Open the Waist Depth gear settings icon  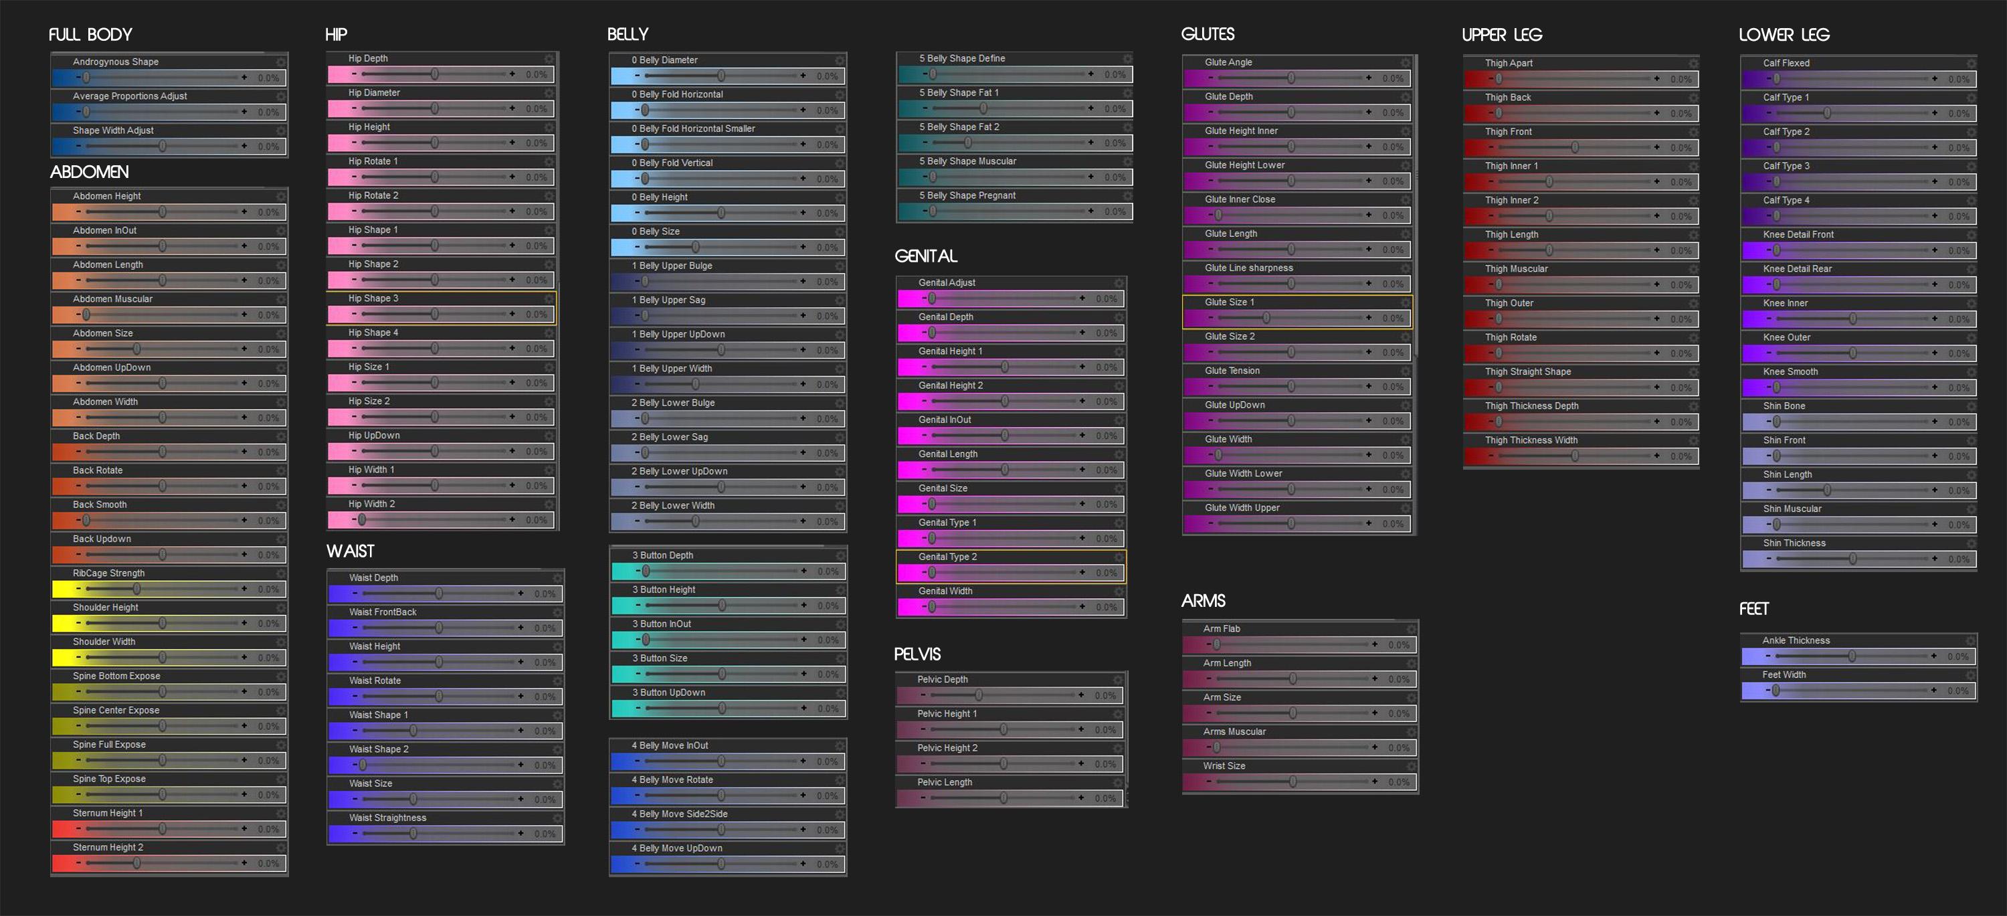pos(558,578)
